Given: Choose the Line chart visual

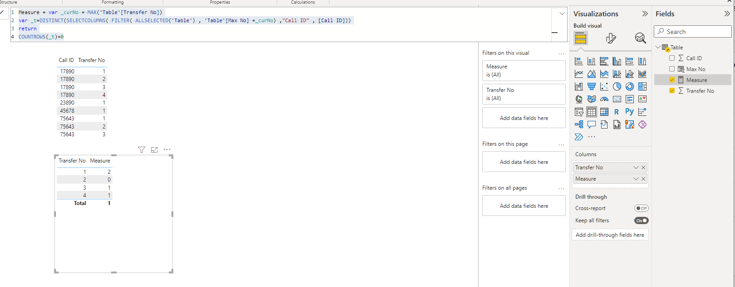Looking at the screenshot, I should point(579,74).
